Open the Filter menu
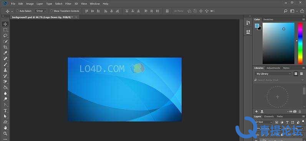This screenshot has width=306, height=141. 68,4
